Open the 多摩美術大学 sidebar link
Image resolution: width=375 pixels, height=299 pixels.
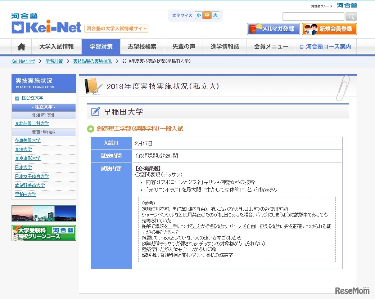tap(27, 140)
